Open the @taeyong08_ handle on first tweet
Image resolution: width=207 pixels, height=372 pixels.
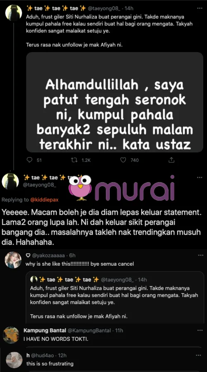point(105,9)
